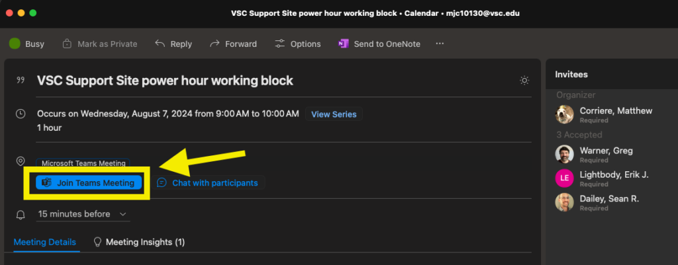The width and height of the screenshot is (678, 265).
Task: Click Chat with participants button
Action: click(x=208, y=182)
